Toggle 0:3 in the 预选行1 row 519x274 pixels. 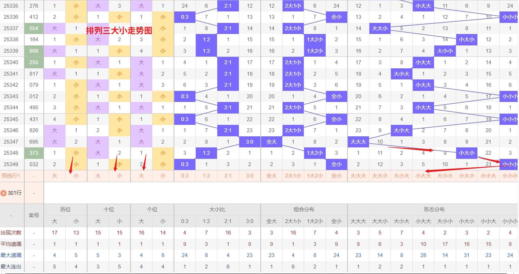(x=185, y=176)
